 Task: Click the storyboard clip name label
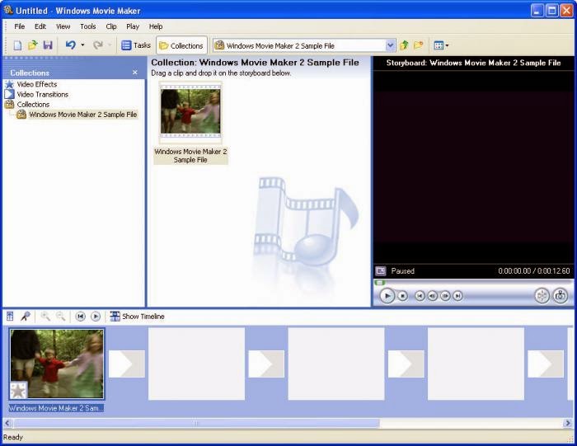56,408
